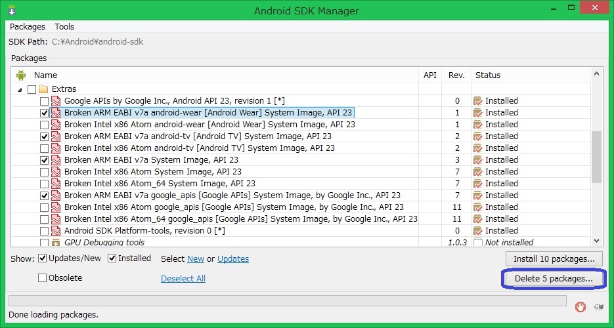Click the 'Done loading packages.' status text
Viewport: 614px width, 328px height.
(x=53, y=315)
